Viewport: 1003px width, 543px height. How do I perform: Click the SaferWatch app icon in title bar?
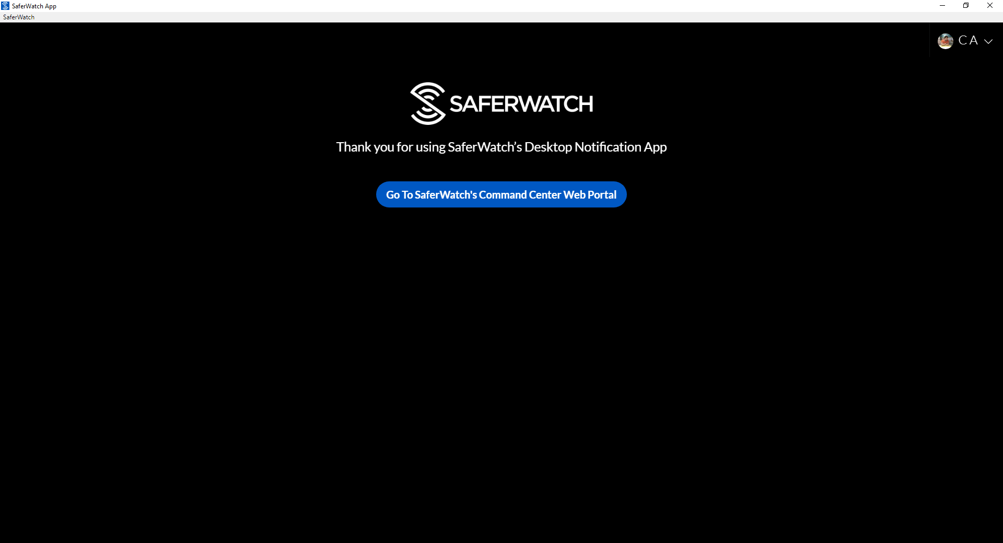(5, 6)
